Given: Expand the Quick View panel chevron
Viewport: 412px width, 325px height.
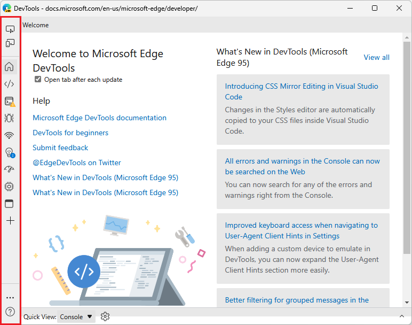Looking at the screenshot, I should pyautogui.click(x=402, y=316).
